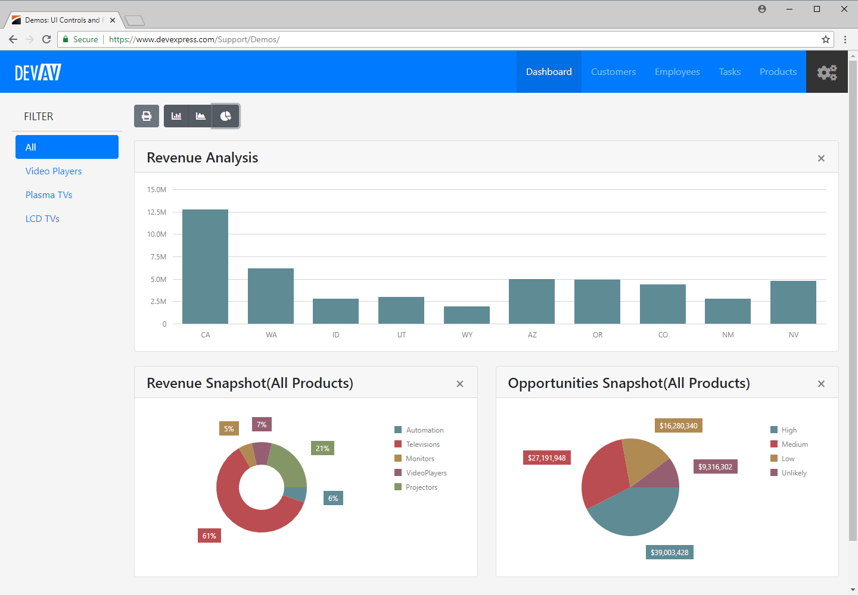Select the Plasma TVs filter
Screen dimensions: 858x595
(x=49, y=195)
